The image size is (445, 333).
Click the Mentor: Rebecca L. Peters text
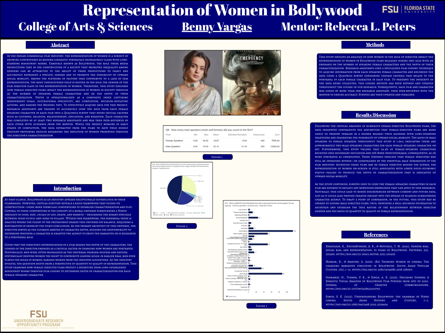coord(348,27)
